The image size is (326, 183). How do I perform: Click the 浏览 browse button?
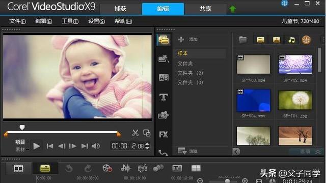pyautogui.click(x=187, y=151)
